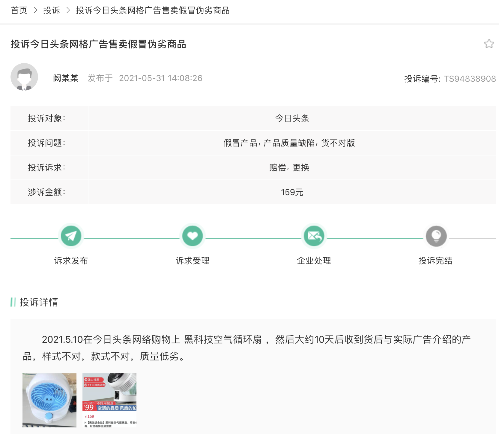Click the 诉求受理 heart icon
Viewport: 499px width, 434px height.
click(193, 236)
